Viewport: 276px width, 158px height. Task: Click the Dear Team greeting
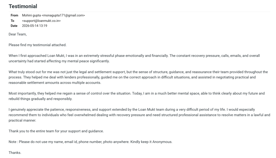(x=18, y=34)
